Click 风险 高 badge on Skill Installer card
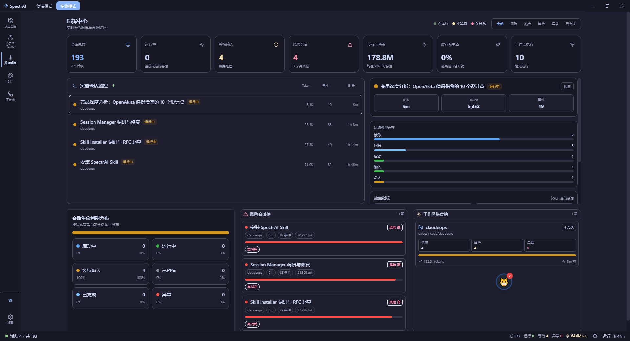The image size is (630, 341). pos(395,302)
